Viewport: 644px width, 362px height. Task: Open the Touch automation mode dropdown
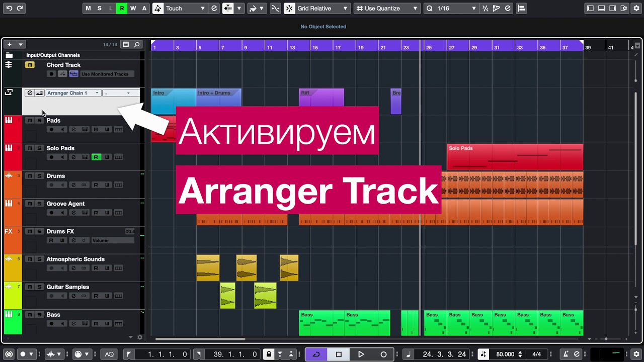point(185,9)
